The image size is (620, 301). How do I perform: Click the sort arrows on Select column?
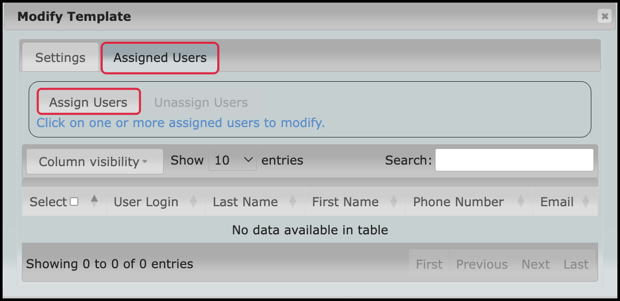[94, 201]
